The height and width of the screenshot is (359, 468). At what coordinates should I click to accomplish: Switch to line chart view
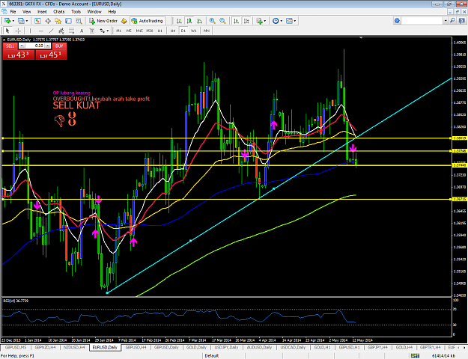[200, 21]
